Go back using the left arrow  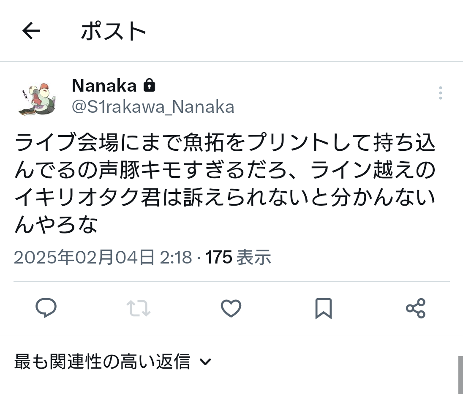click(x=31, y=30)
